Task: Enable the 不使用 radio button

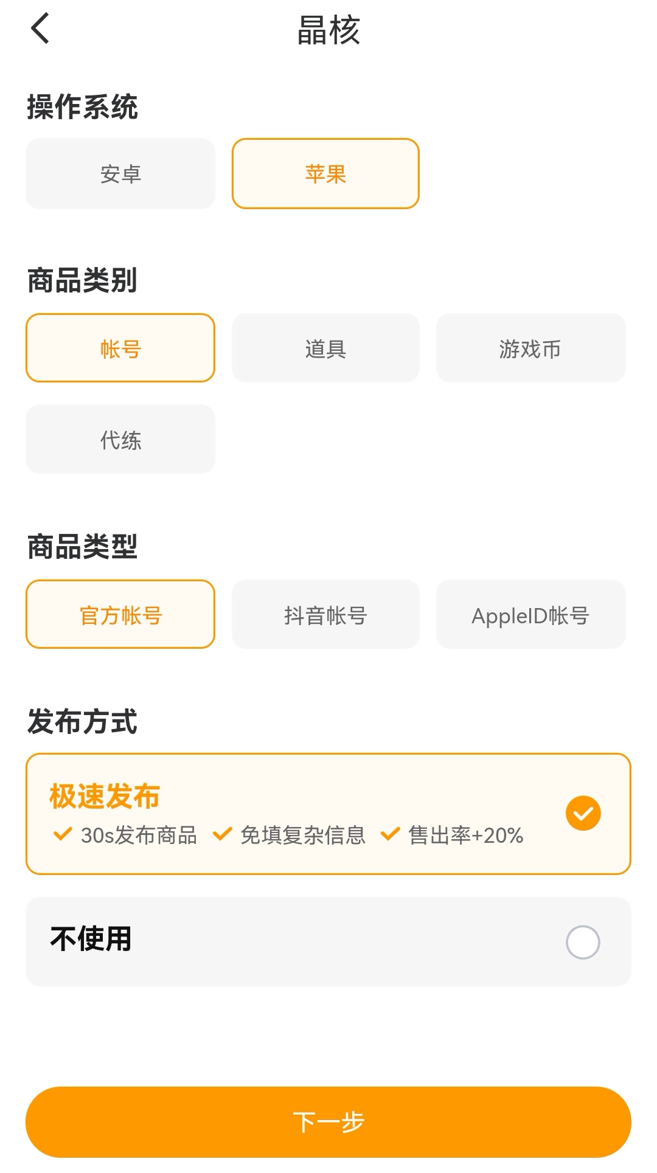Action: pyautogui.click(x=583, y=942)
